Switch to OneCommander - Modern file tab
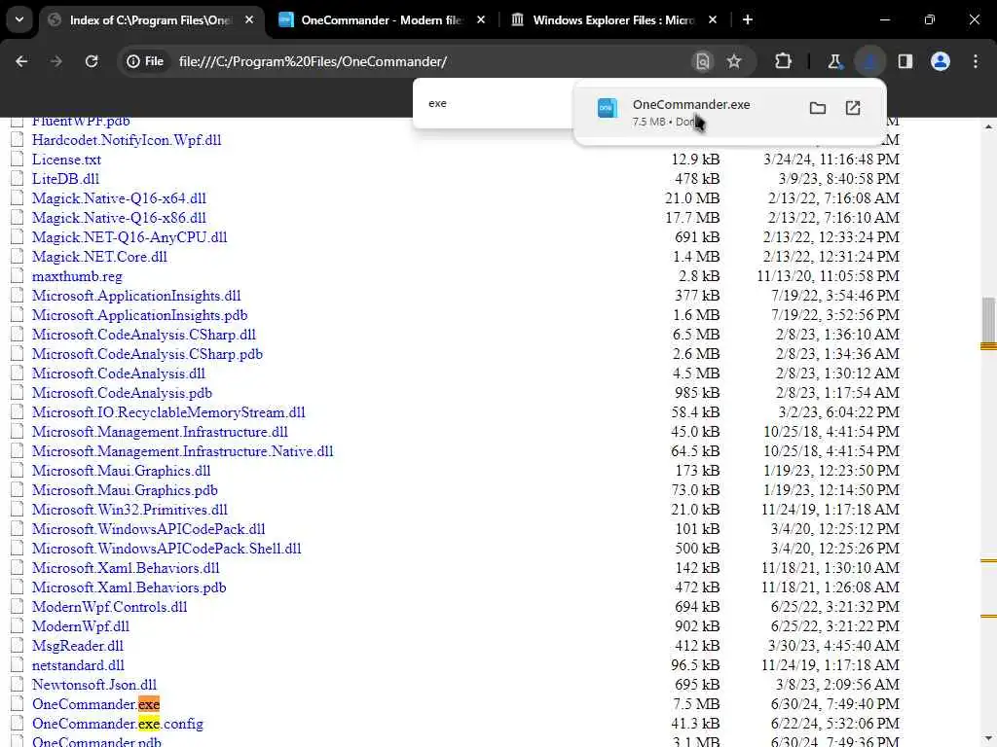The height and width of the screenshot is (747, 997). pos(382,20)
